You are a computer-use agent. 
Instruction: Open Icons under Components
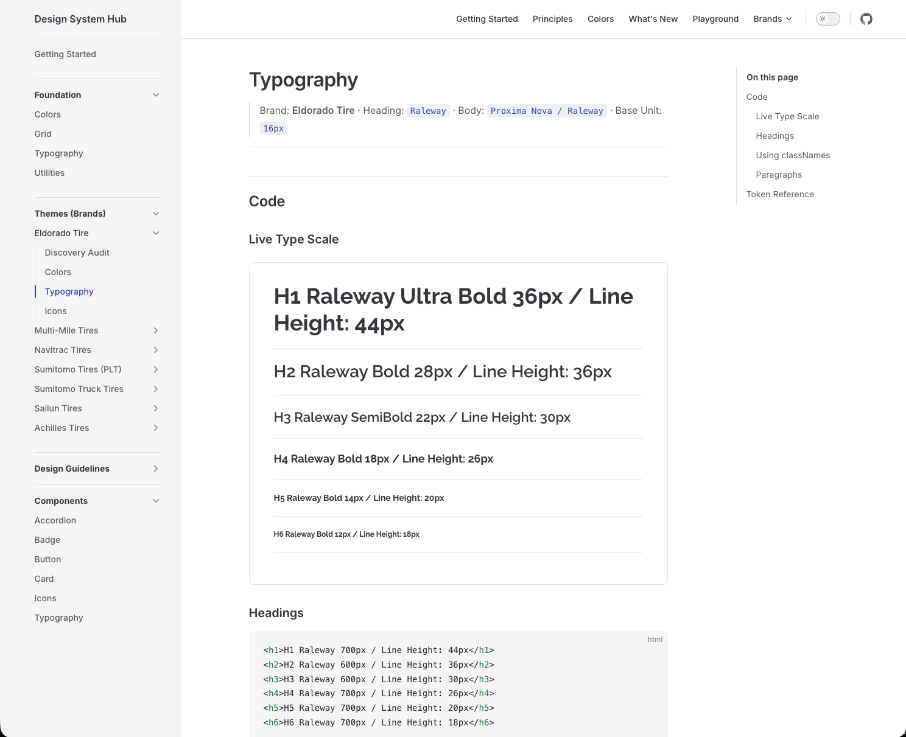(46, 598)
